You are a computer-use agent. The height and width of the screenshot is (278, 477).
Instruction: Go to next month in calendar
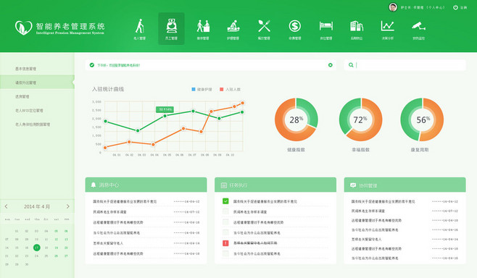point(68,206)
